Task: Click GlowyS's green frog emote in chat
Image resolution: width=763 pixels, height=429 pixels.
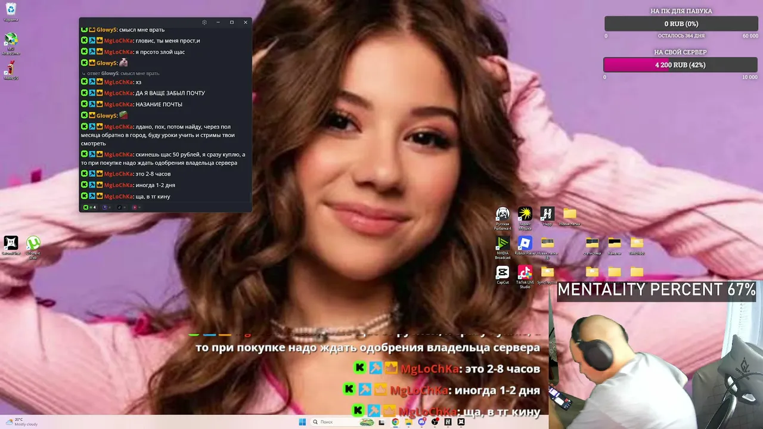Action: [123, 115]
